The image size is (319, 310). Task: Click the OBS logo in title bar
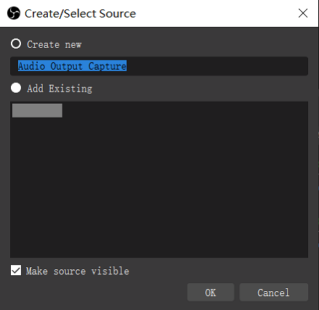tap(14, 13)
